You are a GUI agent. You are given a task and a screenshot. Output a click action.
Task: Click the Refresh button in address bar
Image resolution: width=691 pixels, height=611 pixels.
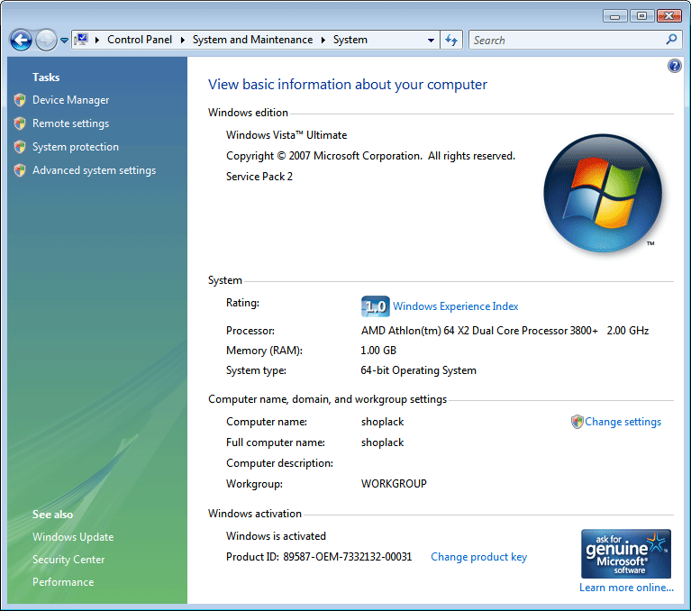coord(451,41)
